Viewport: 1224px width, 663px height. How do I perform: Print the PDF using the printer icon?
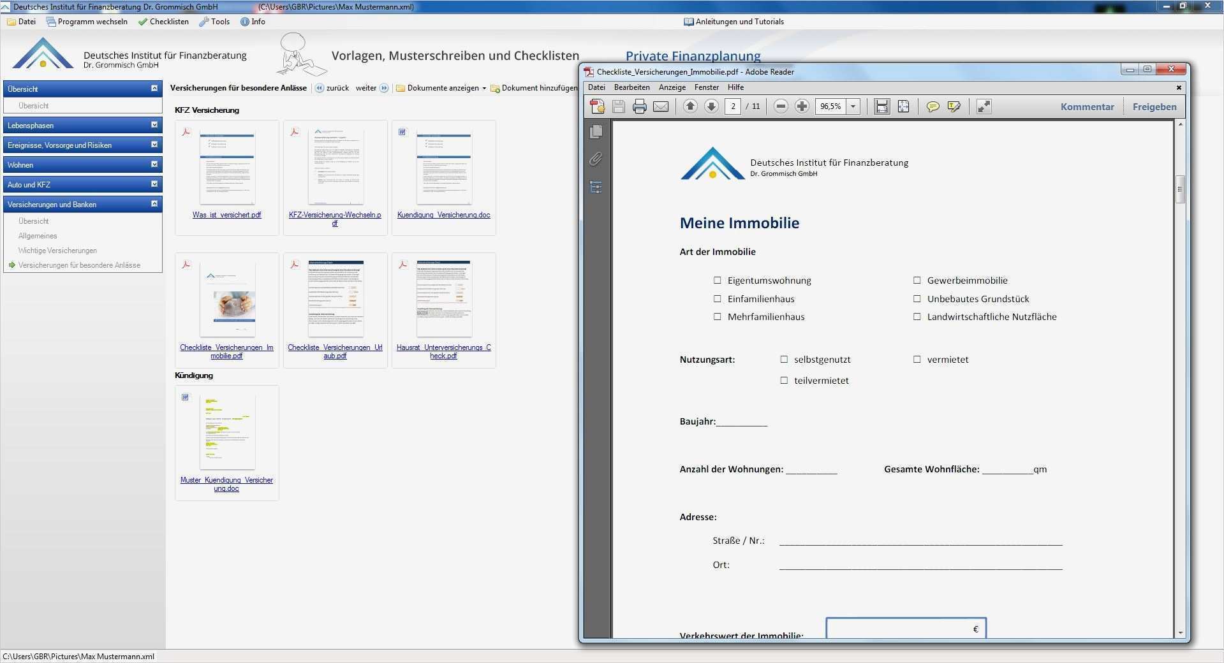[639, 106]
